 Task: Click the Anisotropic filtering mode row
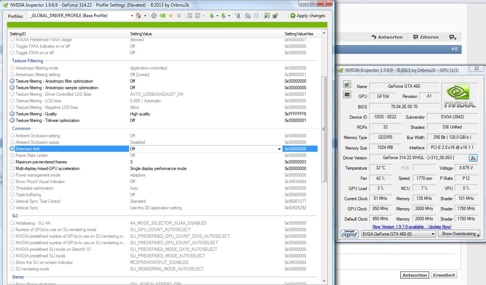coord(163,68)
